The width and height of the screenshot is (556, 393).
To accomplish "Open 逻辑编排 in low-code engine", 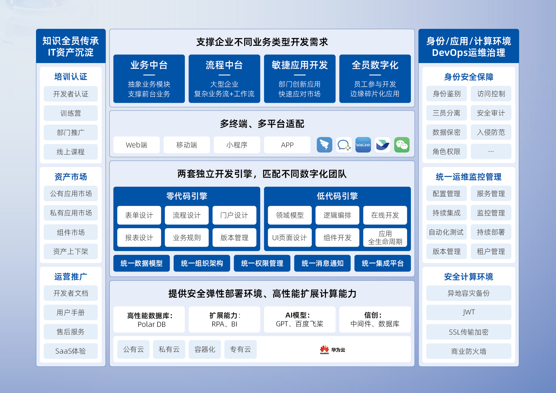I will 337,215.
